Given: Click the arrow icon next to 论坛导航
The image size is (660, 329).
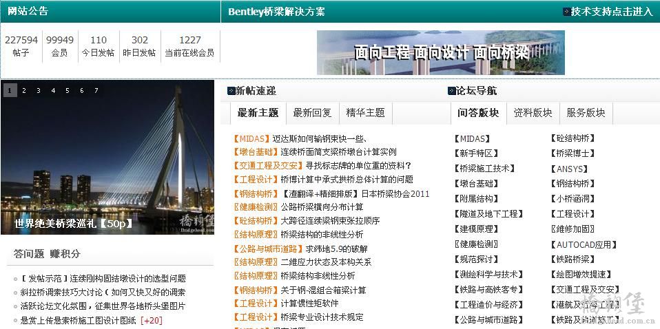Looking at the screenshot, I should [452, 90].
